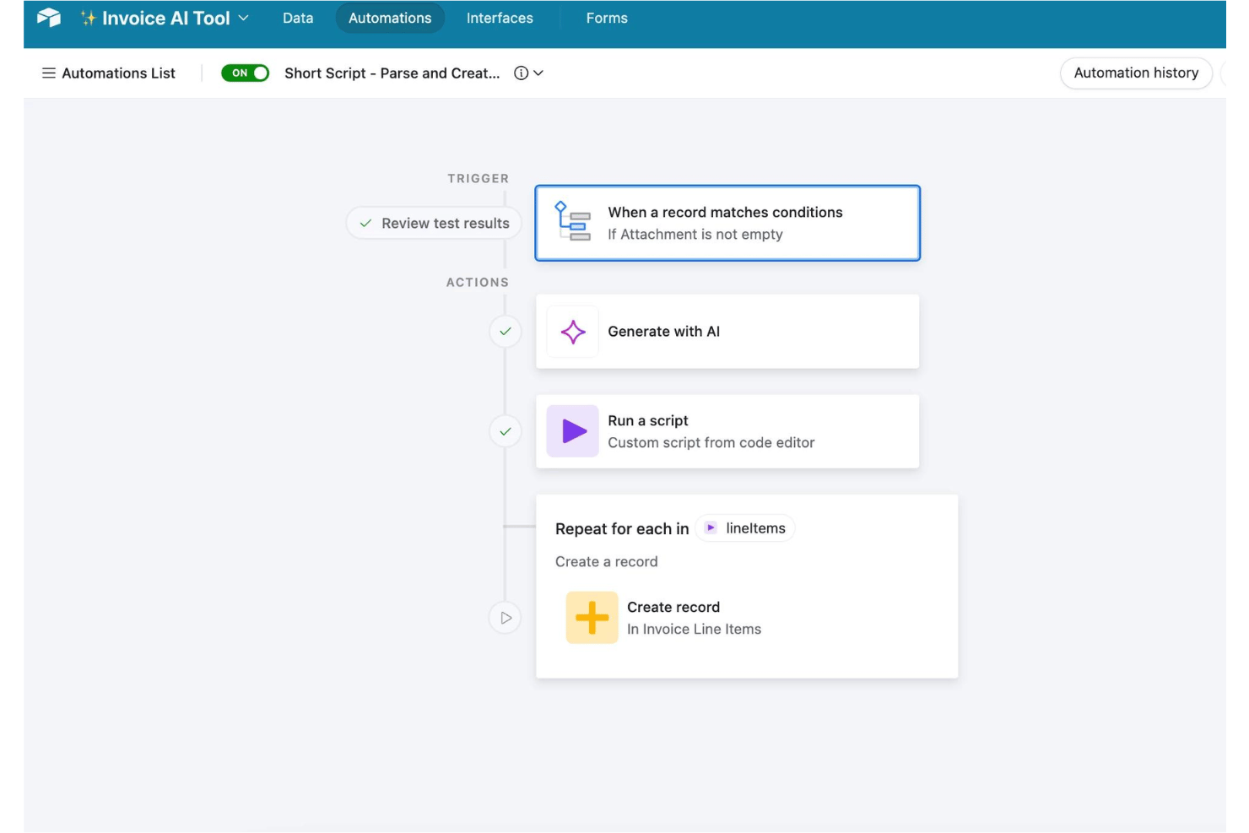The width and height of the screenshot is (1249, 833).
Task: Click the small play icon in lineItems chip
Action: tap(711, 527)
